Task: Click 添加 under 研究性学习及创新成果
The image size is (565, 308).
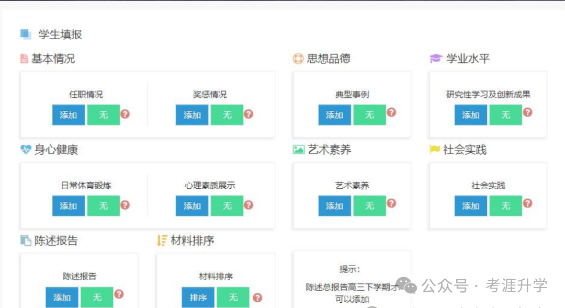Action: [x=470, y=115]
